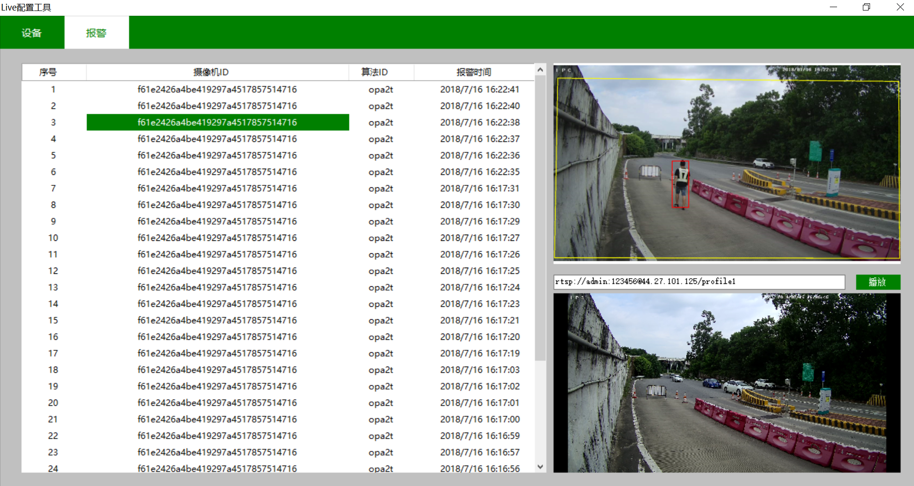The height and width of the screenshot is (486, 914).
Task: Select alarm time 2018/7/16 16:17:21
Action: [x=480, y=320]
